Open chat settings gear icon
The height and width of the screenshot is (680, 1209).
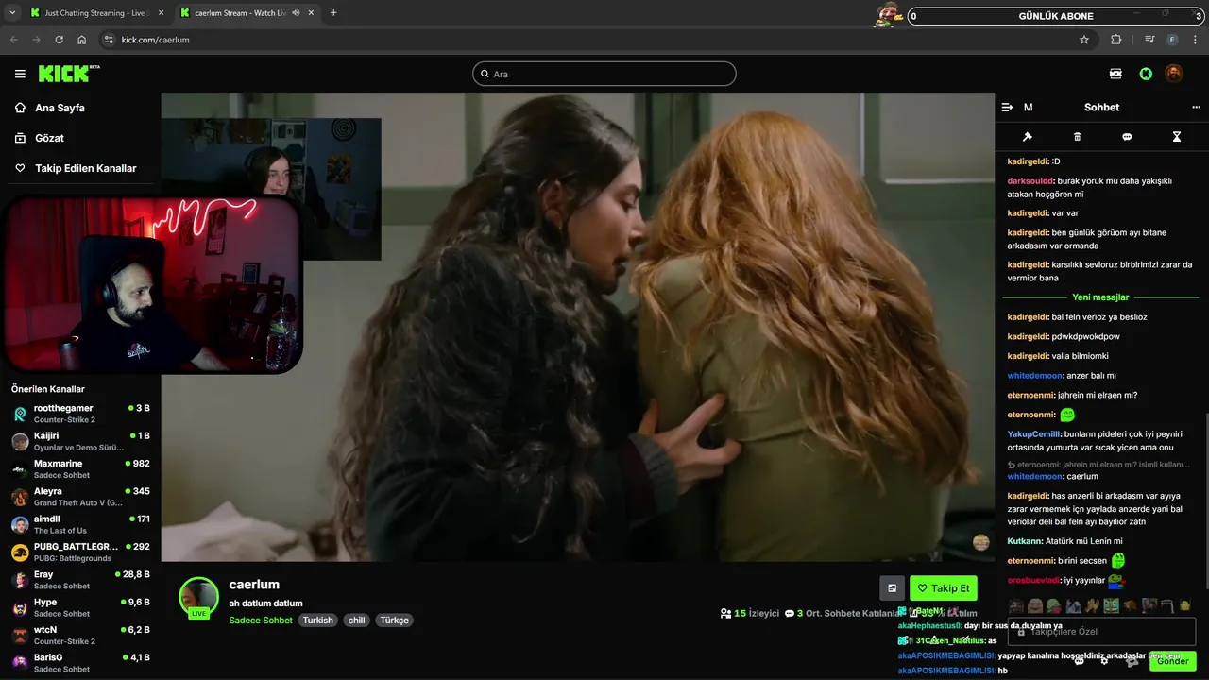tap(1104, 661)
